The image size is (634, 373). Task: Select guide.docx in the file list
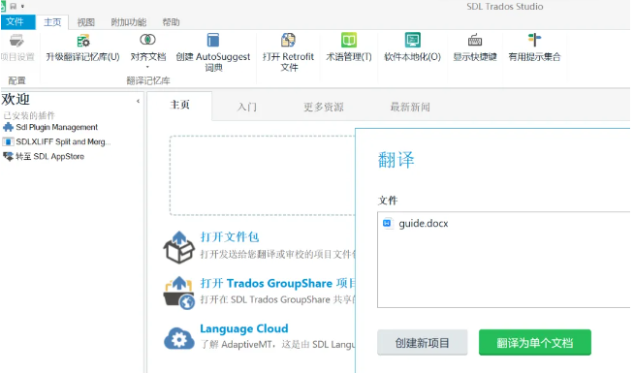[424, 224]
